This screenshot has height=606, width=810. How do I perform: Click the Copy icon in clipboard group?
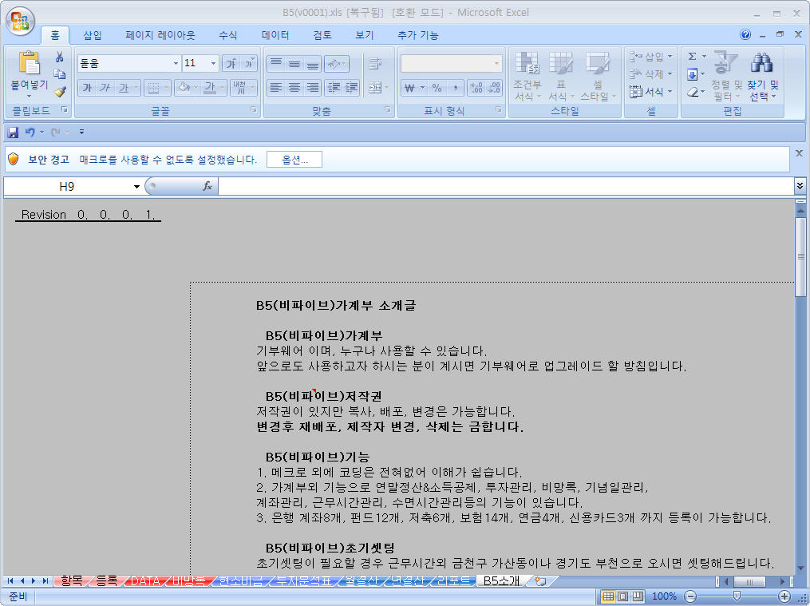[x=59, y=74]
